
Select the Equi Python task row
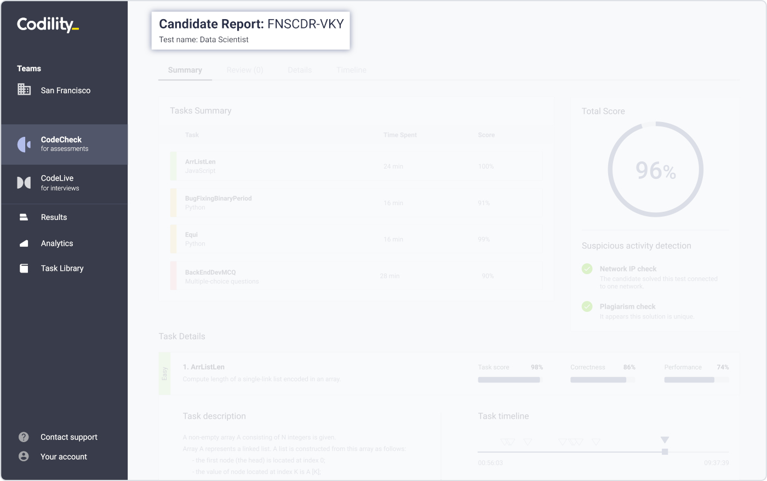356,239
